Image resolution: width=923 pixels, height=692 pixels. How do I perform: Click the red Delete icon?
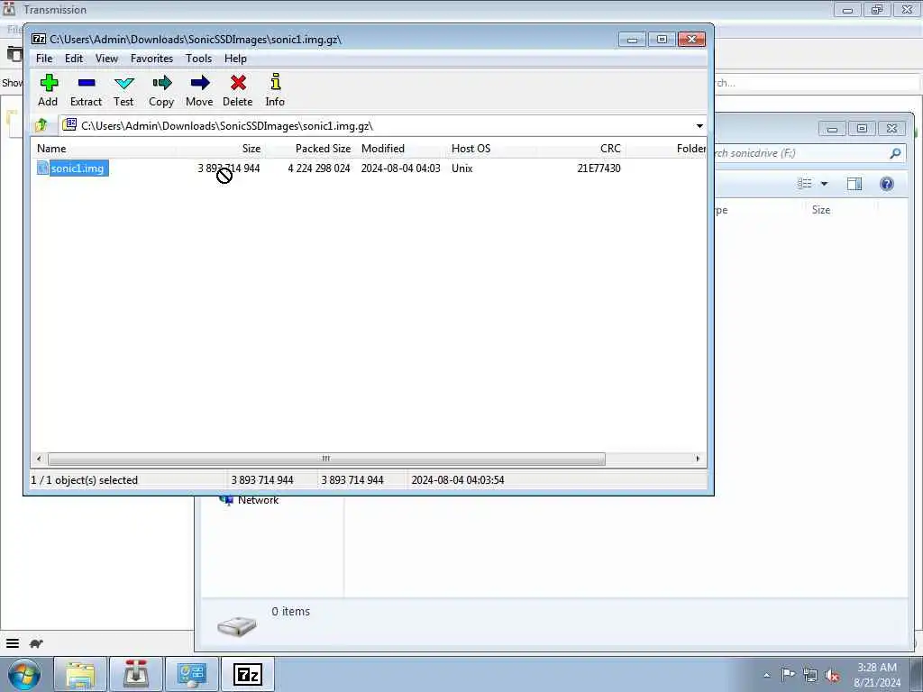click(x=238, y=83)
